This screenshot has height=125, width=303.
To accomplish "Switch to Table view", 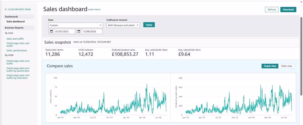I will point(286,66).
